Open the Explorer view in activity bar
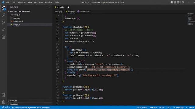This screenshot has height=109, width=195. [4, 8]
